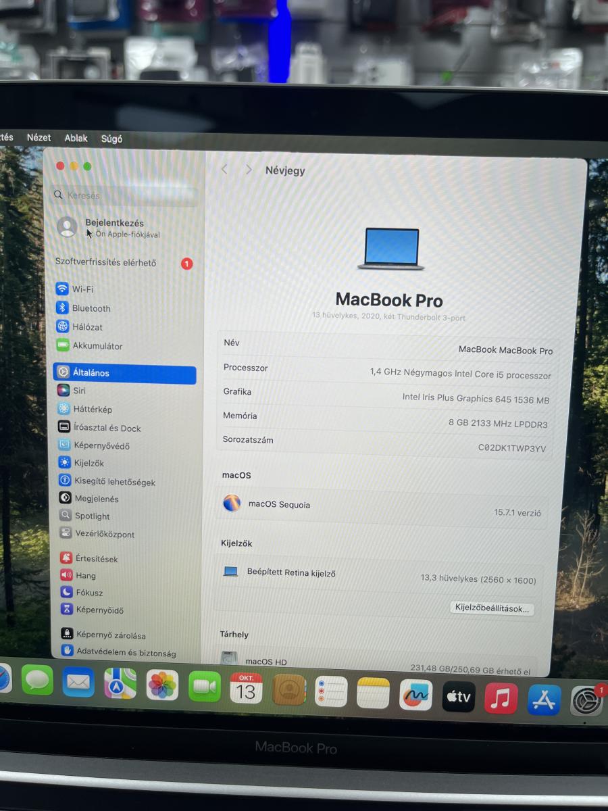Viewport: 608px width, 811px height.
Task: Open Music app from the Dock
Action: (501, 699)
